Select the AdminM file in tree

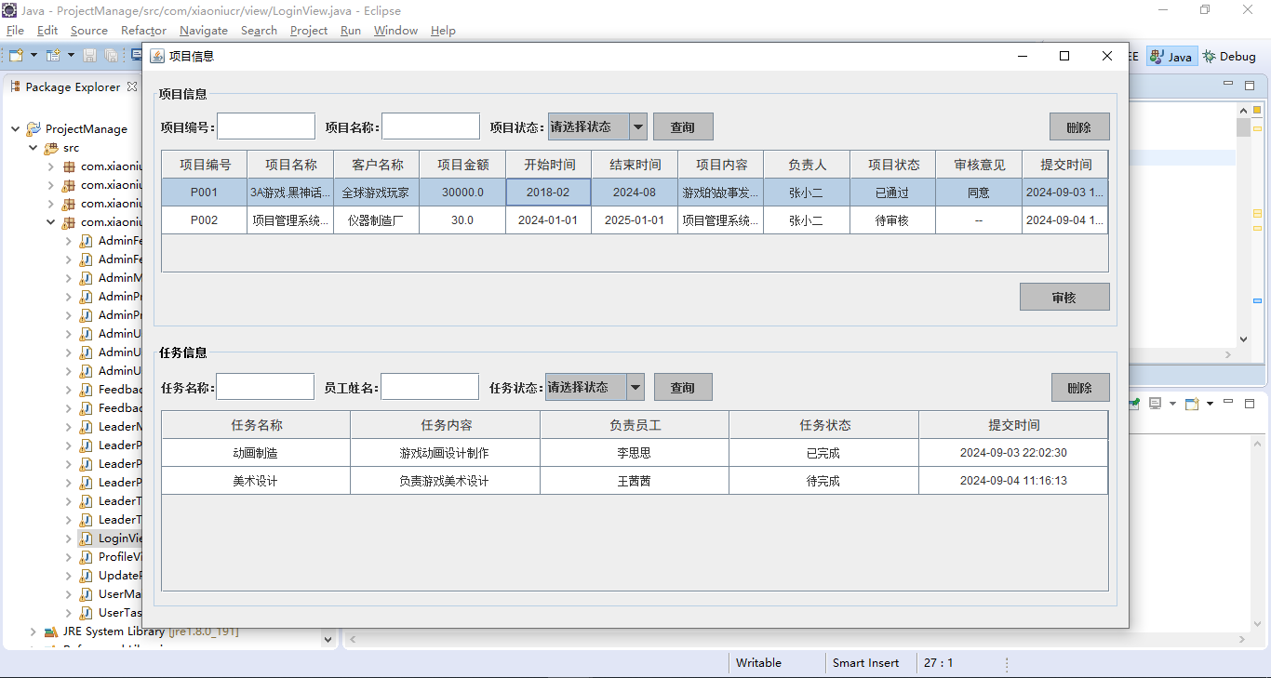click(x=120, y=278)
